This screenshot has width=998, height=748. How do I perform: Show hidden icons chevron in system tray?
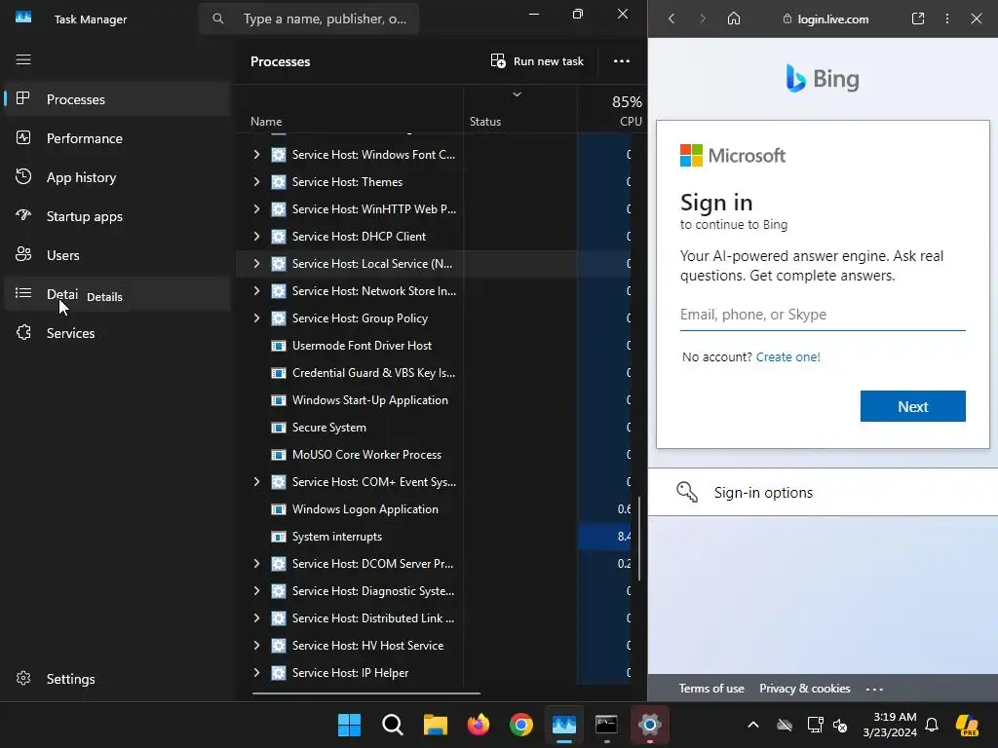[x=753, y=725]
